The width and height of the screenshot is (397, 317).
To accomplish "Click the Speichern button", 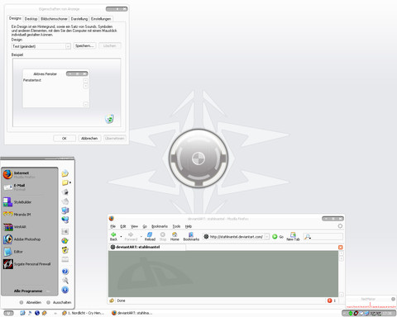I will (x=84, y=45).
